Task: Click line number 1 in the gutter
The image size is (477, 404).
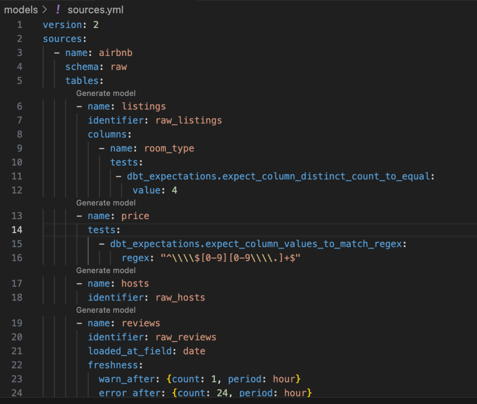Action: click(x=20, y=25)
